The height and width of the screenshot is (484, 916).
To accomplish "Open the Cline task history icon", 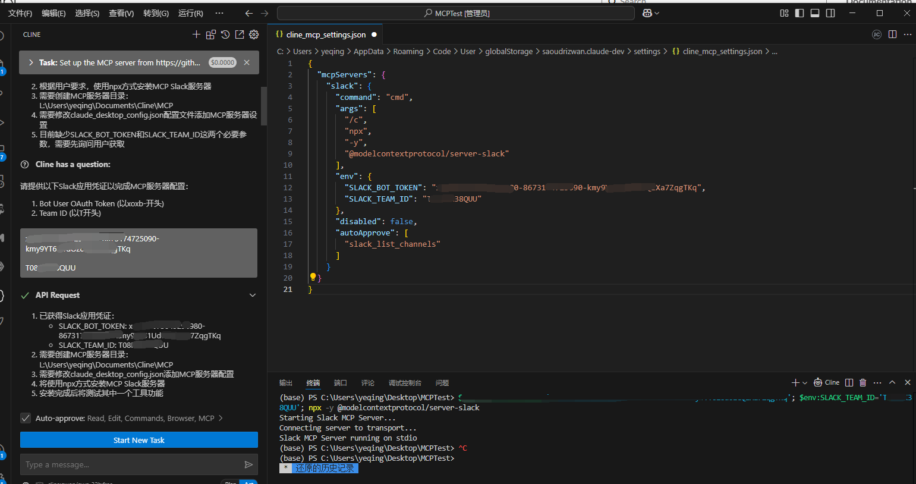I will pos(225,34).
